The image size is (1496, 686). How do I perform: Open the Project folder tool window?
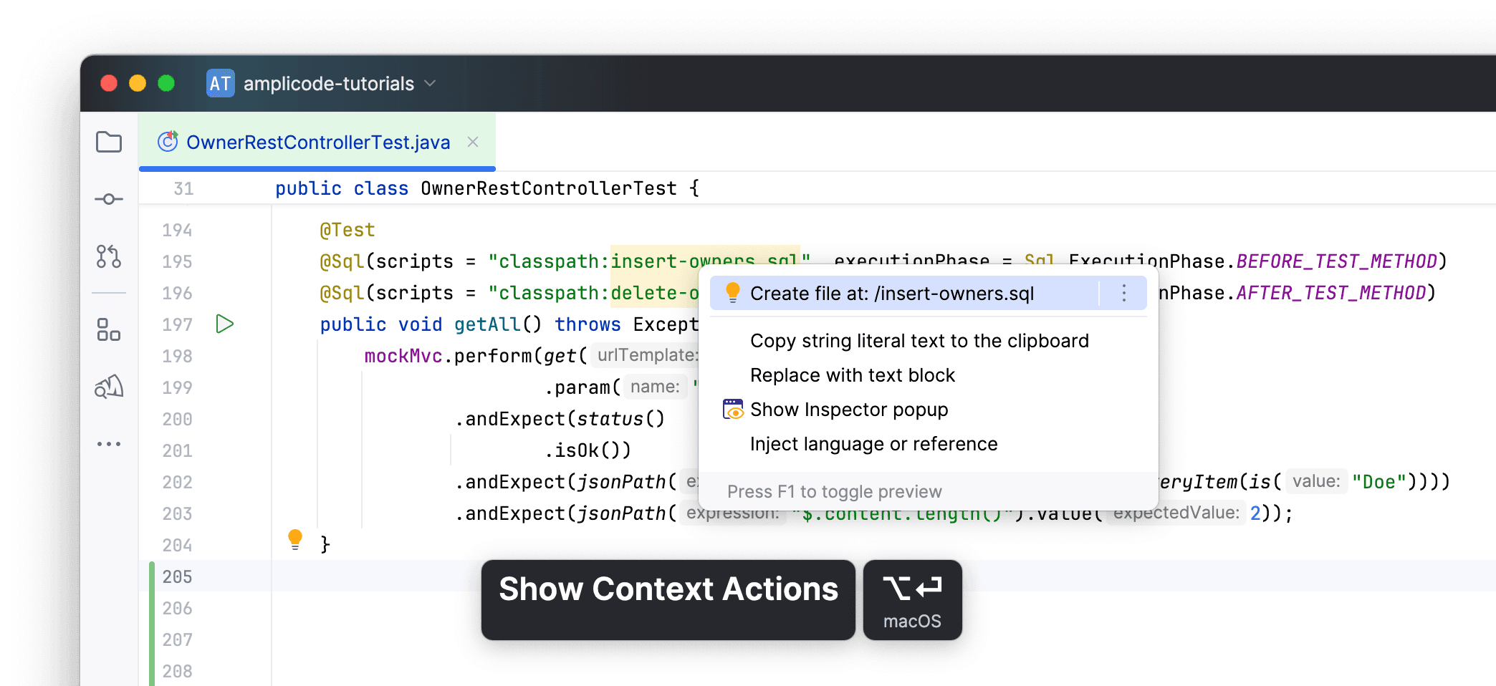pos(109,142)
